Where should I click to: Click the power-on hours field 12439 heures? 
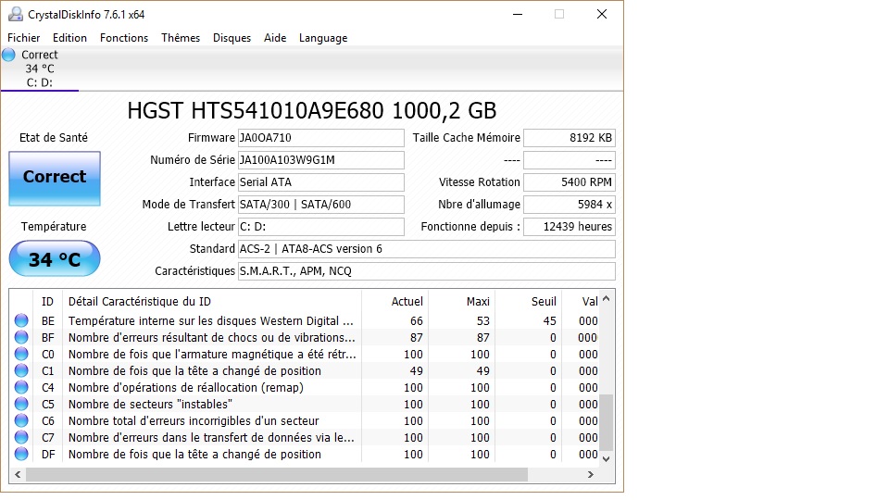pos(570,227)
